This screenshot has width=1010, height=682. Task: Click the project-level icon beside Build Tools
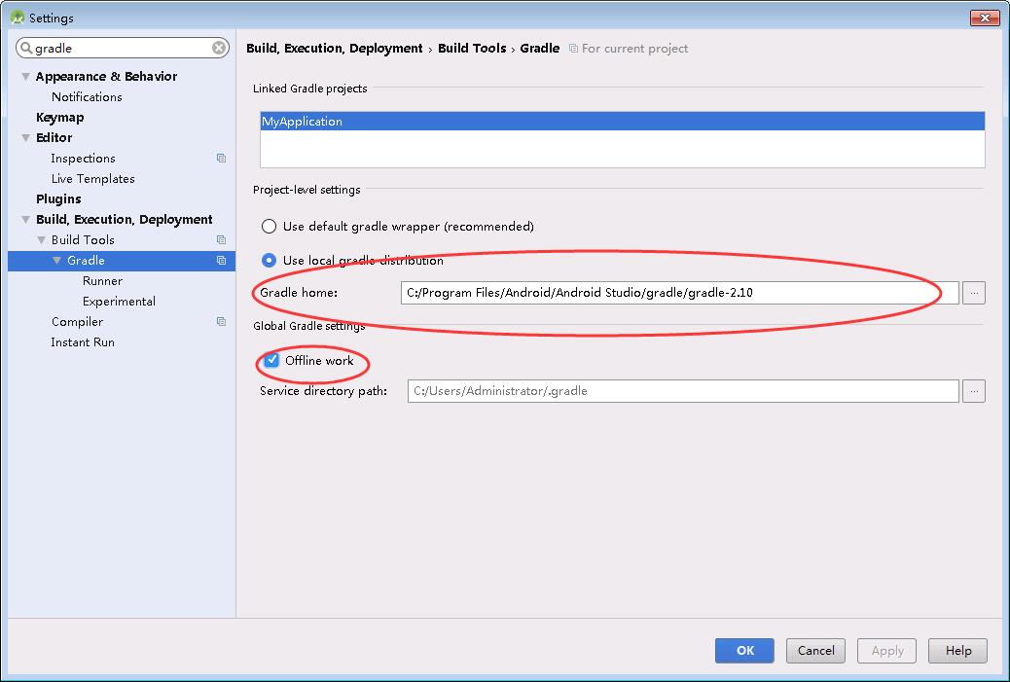221,240
